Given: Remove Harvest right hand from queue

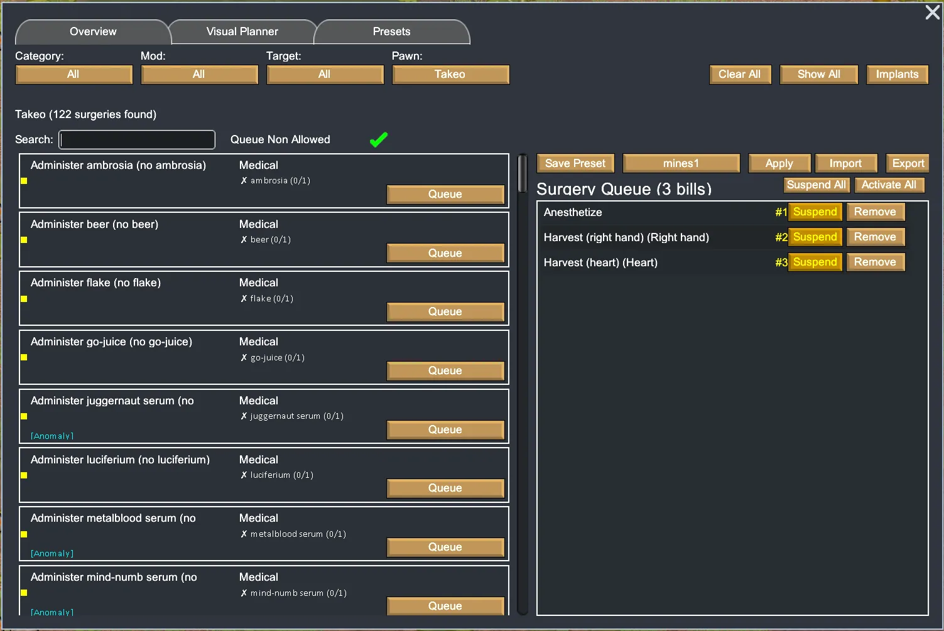Looking at the screenshot, I should pyautogui.click(x=875, y=237).
